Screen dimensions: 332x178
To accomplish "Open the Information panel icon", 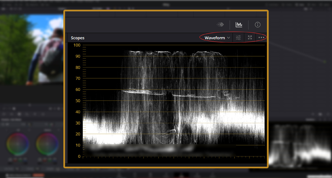I will (x=258, y=25).
